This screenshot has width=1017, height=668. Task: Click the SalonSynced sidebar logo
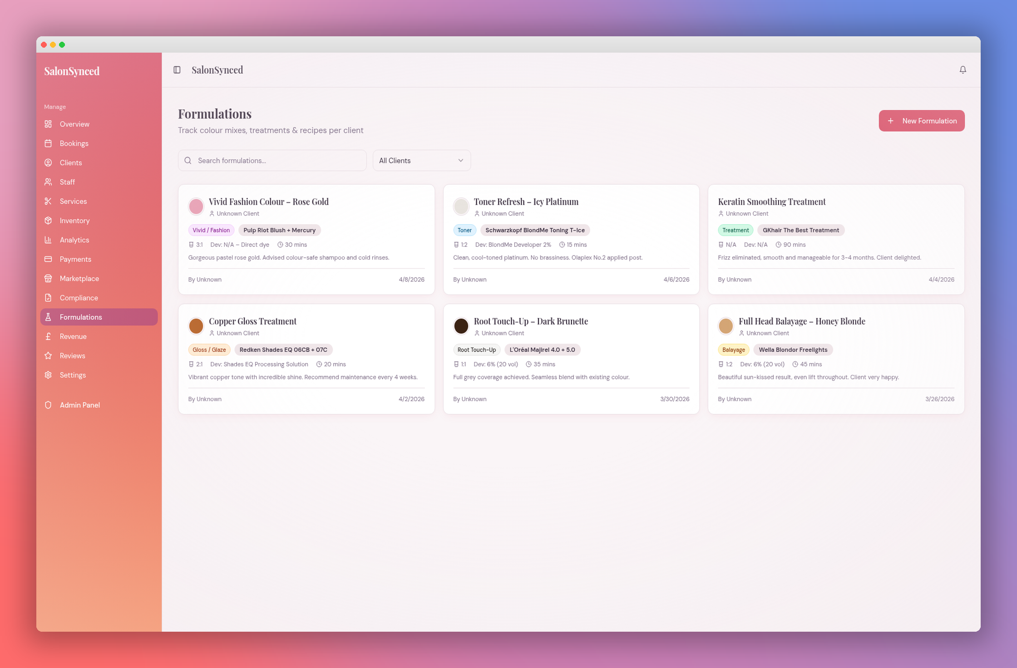pos(72,71)
